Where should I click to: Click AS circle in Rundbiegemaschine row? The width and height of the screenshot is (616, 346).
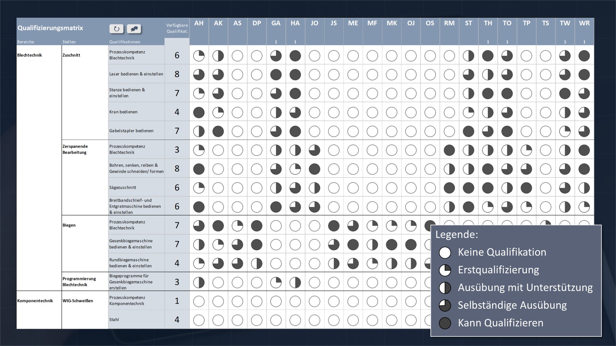(237, 263)
